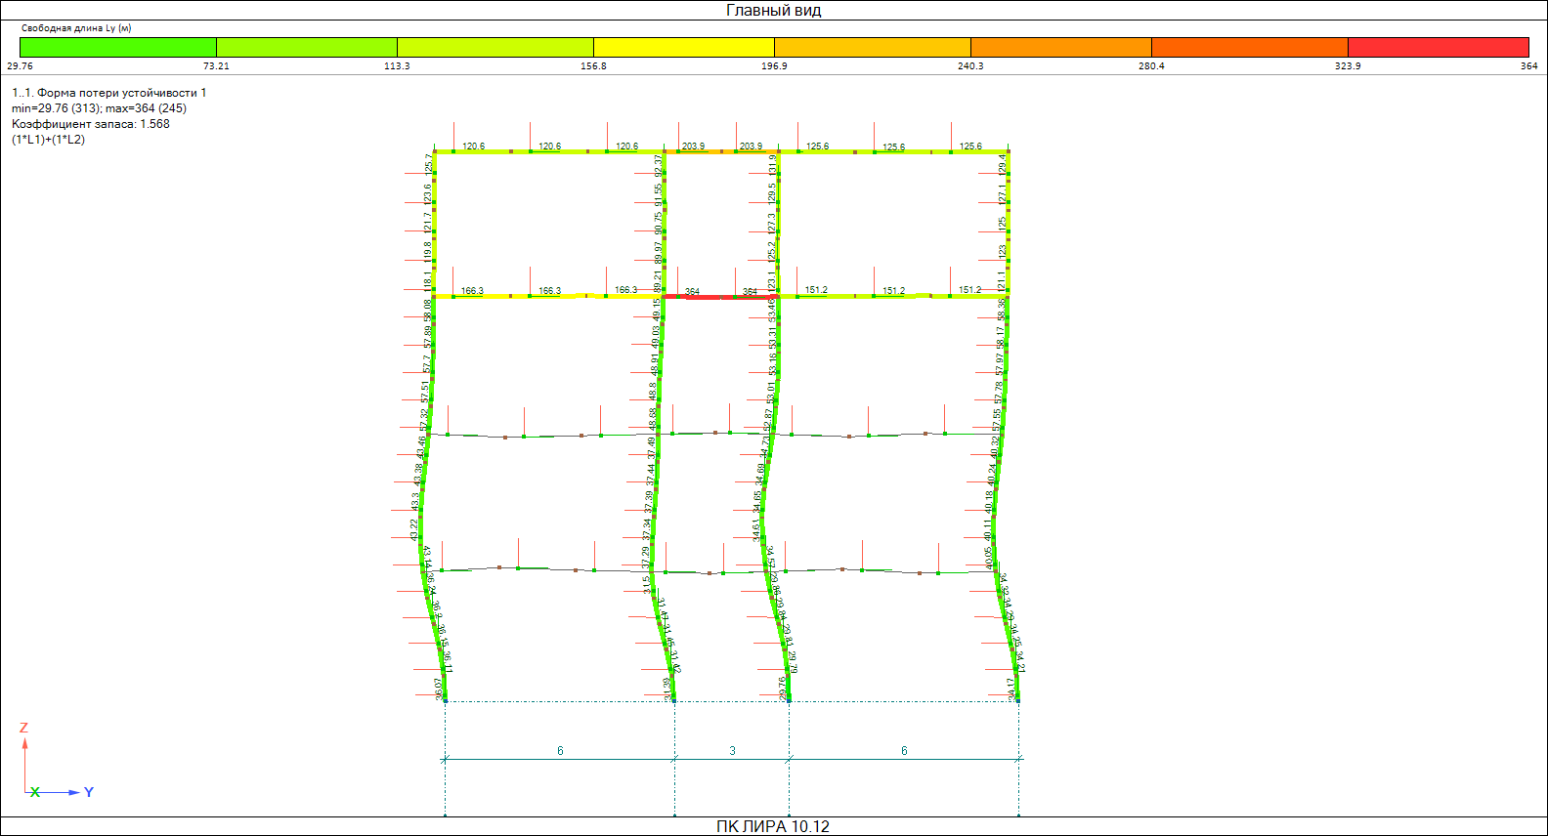
Task: Click the dimension value 3 of the middle span
Action: point(732,751)
